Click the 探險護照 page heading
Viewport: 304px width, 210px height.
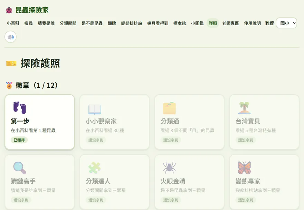click(40, 63)
